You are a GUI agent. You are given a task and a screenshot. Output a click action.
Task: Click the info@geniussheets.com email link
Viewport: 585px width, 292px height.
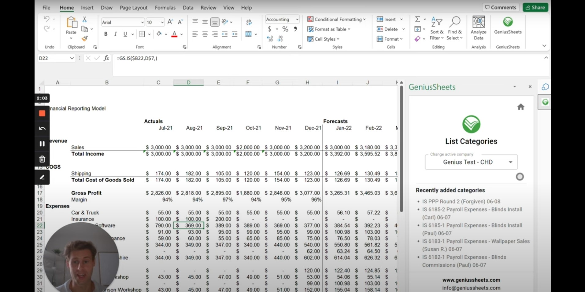click(471, 288)
